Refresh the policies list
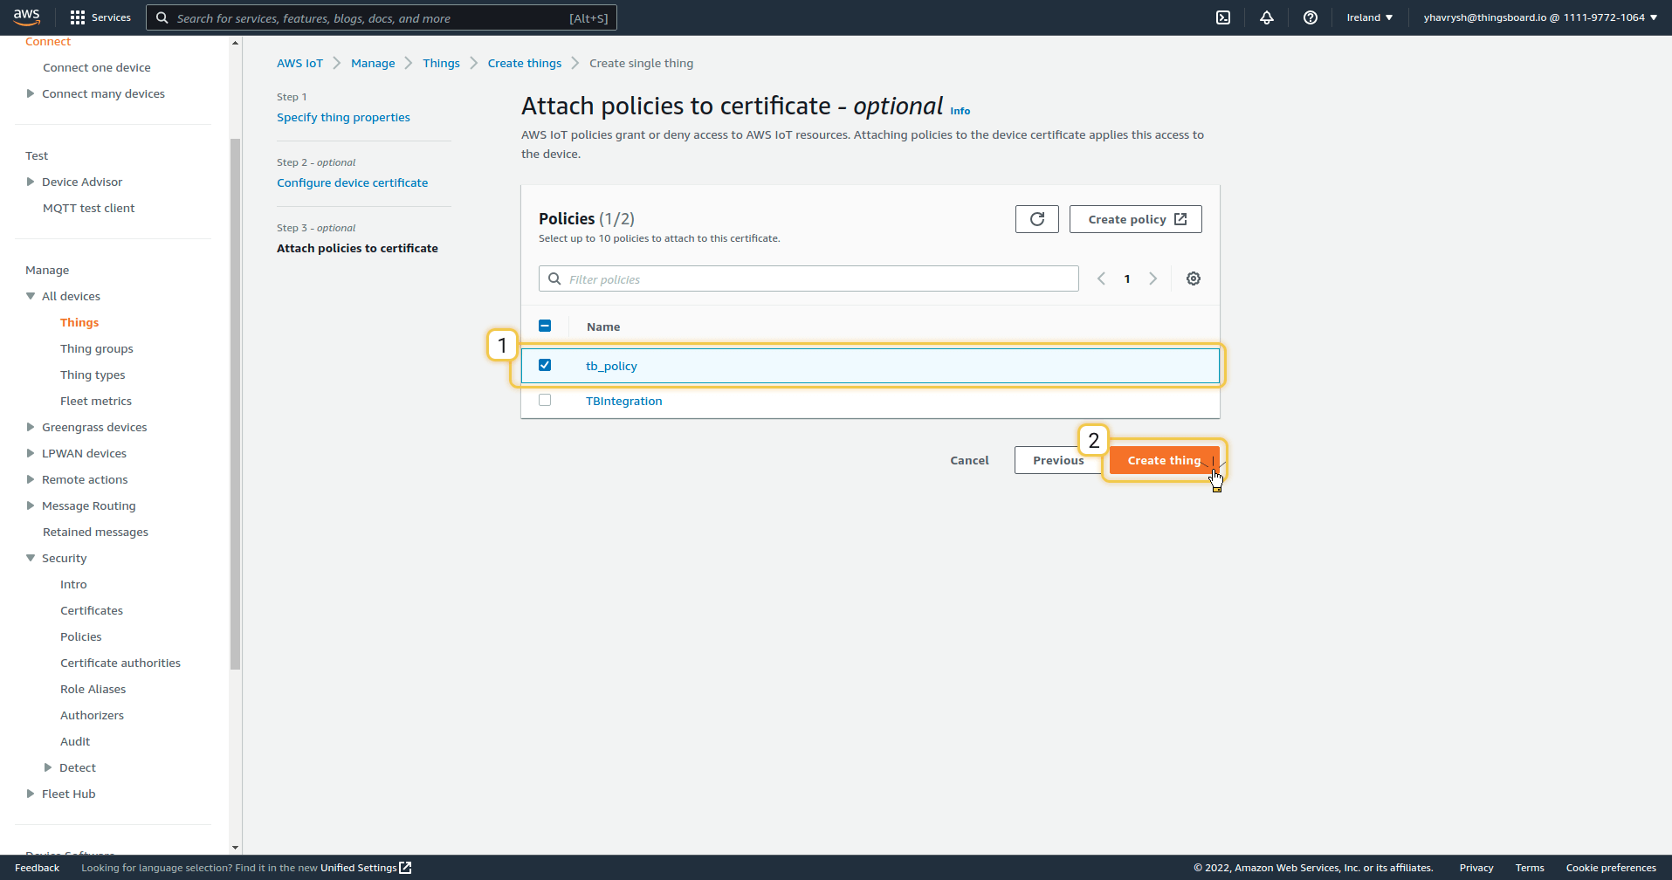This screenshot has height=880, width=1672. tap(1036, 219)
